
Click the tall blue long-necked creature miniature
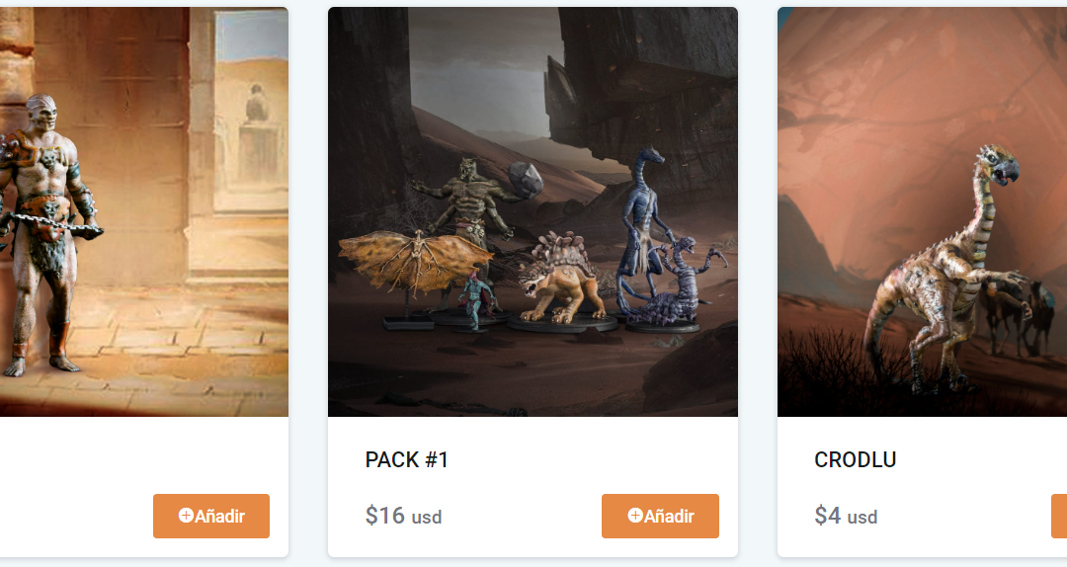pos(642,224)
